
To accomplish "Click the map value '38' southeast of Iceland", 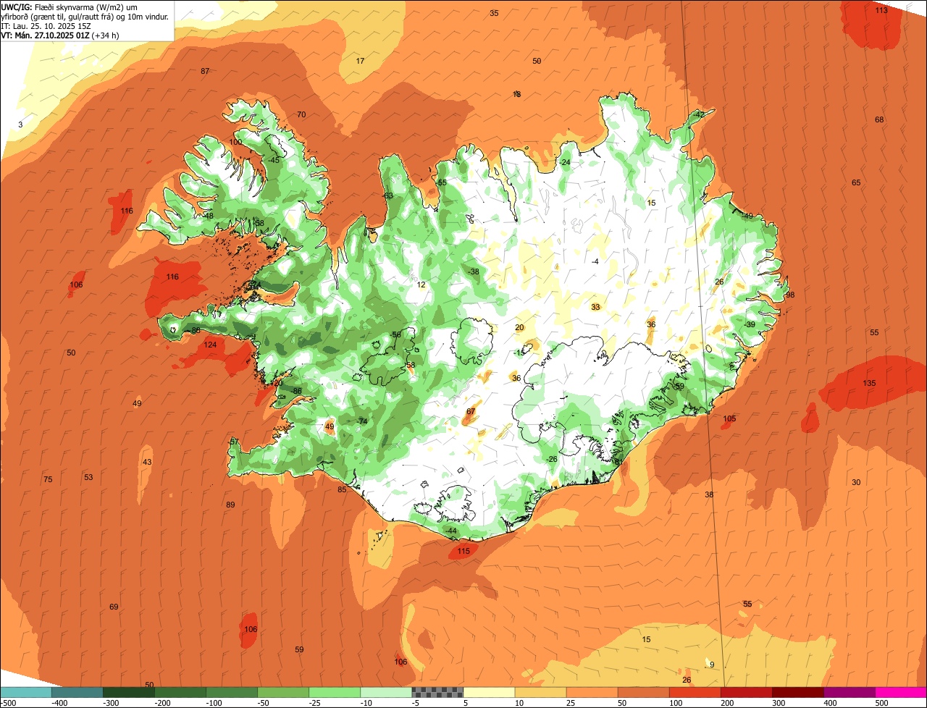I will click(709, 494).
